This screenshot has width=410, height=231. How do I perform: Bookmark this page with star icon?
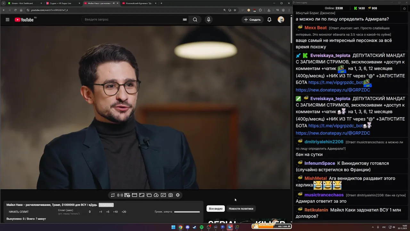(235, 10)
